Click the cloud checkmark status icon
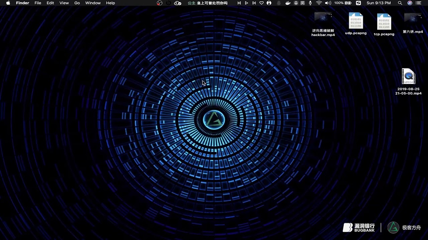The image size is (428, 240). point(178,3)
